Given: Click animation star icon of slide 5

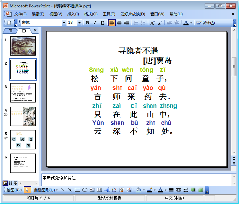Looking at the screenshot, I should (6, 138).
